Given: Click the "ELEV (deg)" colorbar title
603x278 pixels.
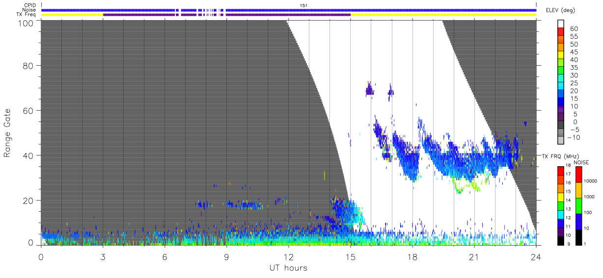Looking at the screenshot, I should tap(561, 10).
